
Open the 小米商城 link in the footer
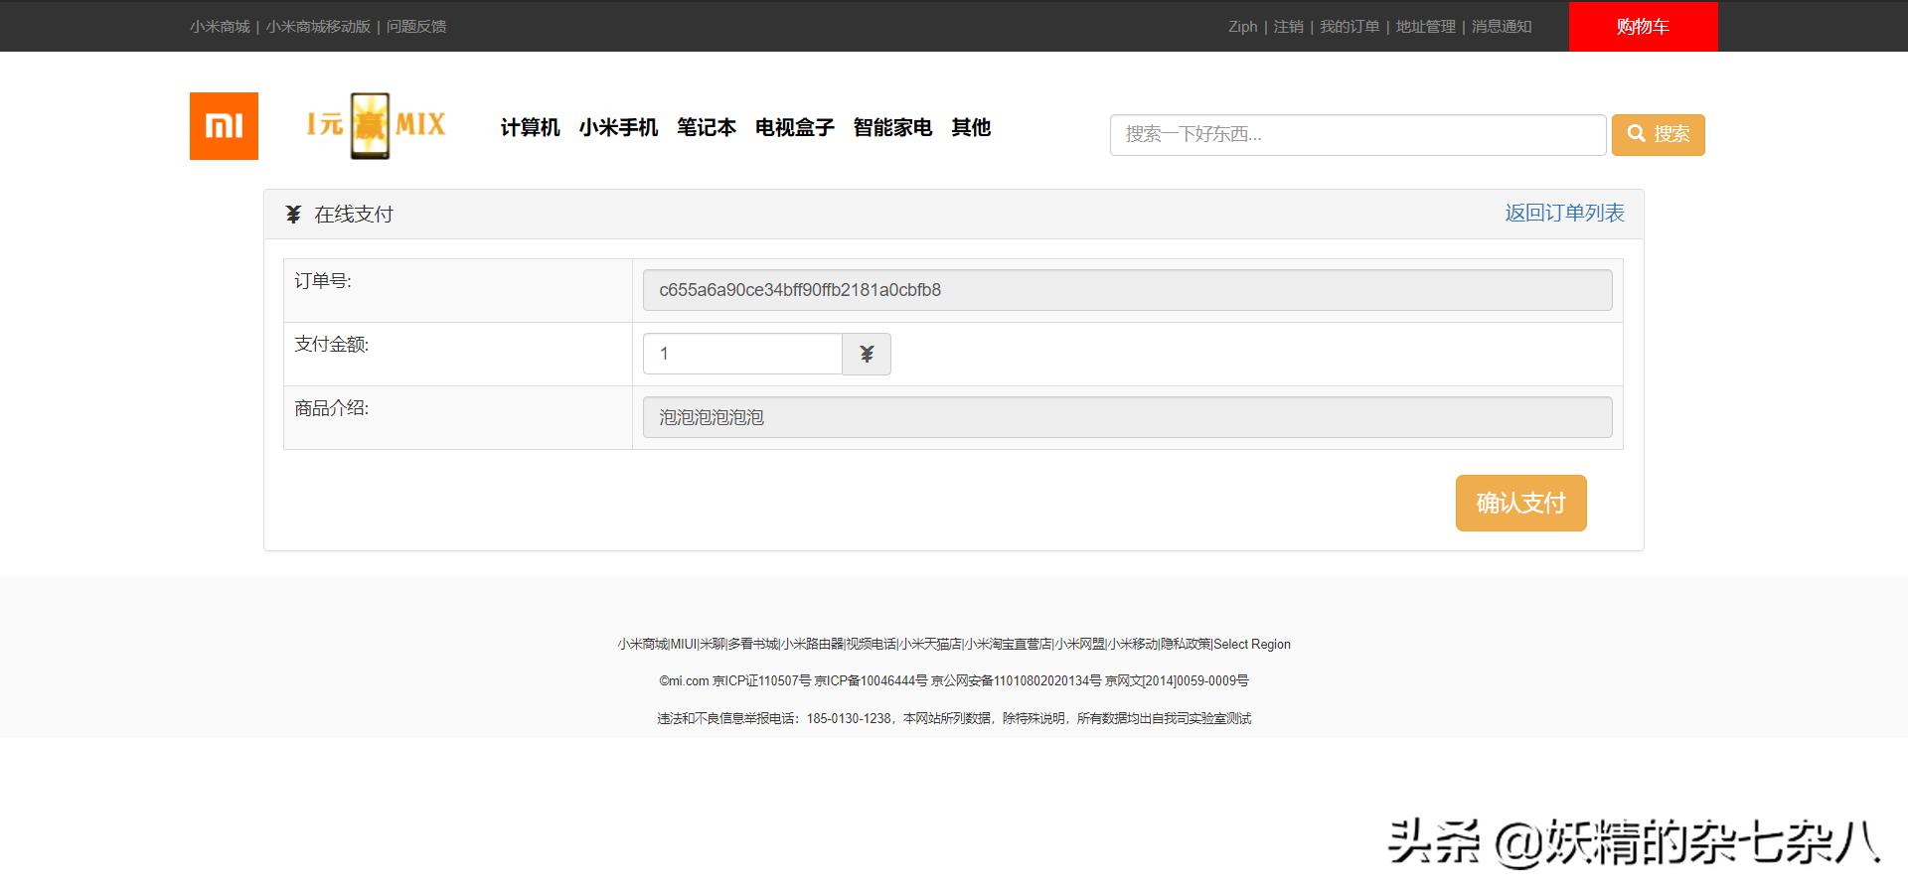tap(642, 645)
